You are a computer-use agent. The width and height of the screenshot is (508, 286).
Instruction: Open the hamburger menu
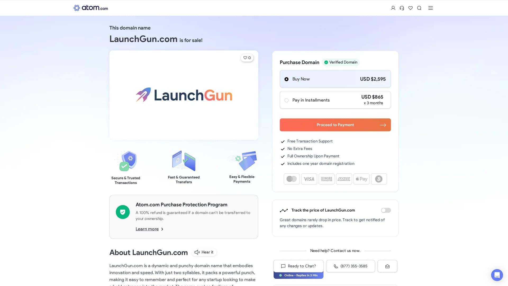[431, 8]
